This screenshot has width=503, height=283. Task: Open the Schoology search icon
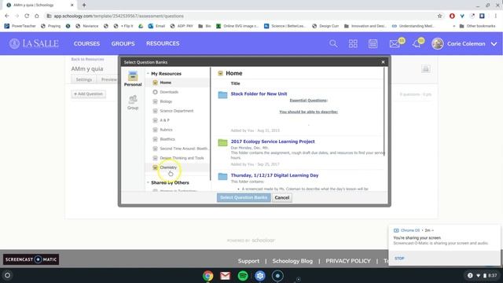[333, 44]
